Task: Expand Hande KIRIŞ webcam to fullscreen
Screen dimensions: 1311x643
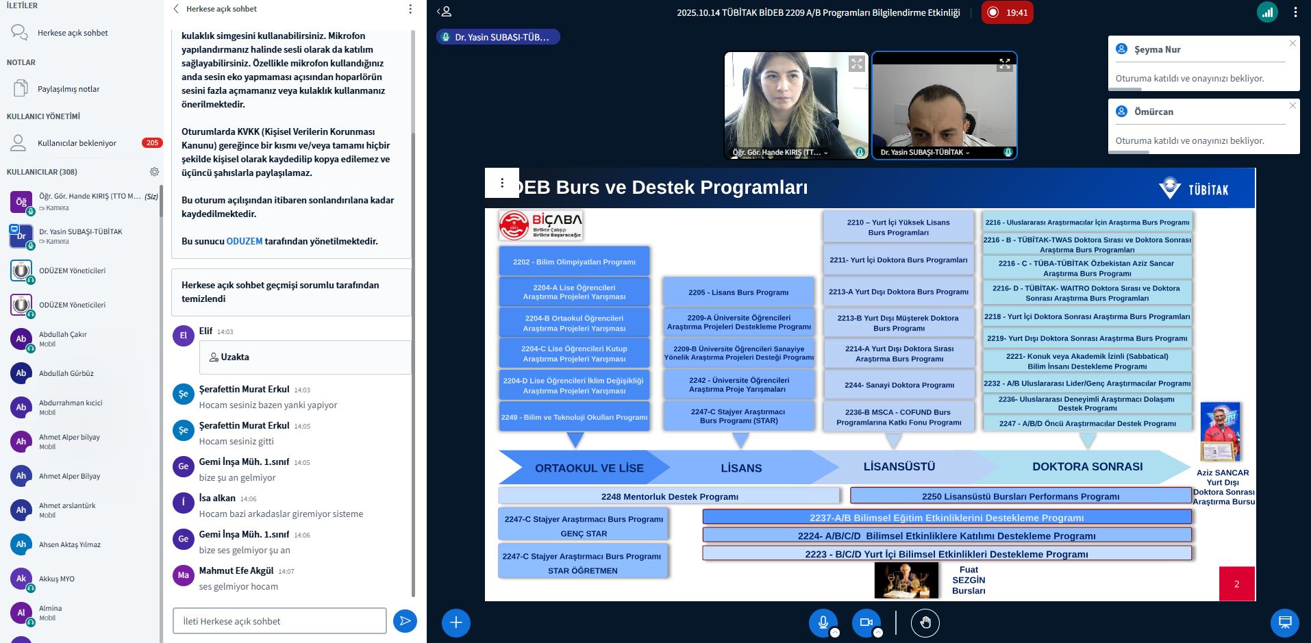Action: coord(856,64)
